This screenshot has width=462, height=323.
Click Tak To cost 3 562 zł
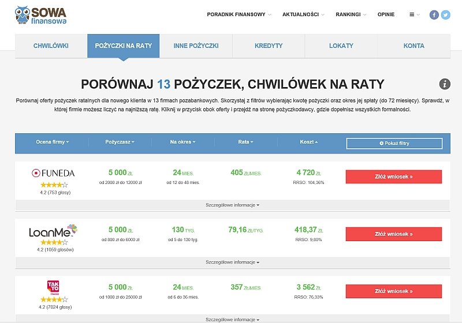[308, 287]
